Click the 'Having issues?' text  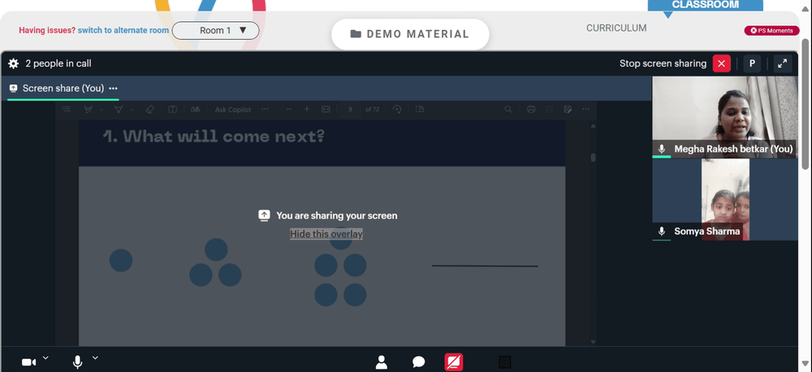[47, 30]
